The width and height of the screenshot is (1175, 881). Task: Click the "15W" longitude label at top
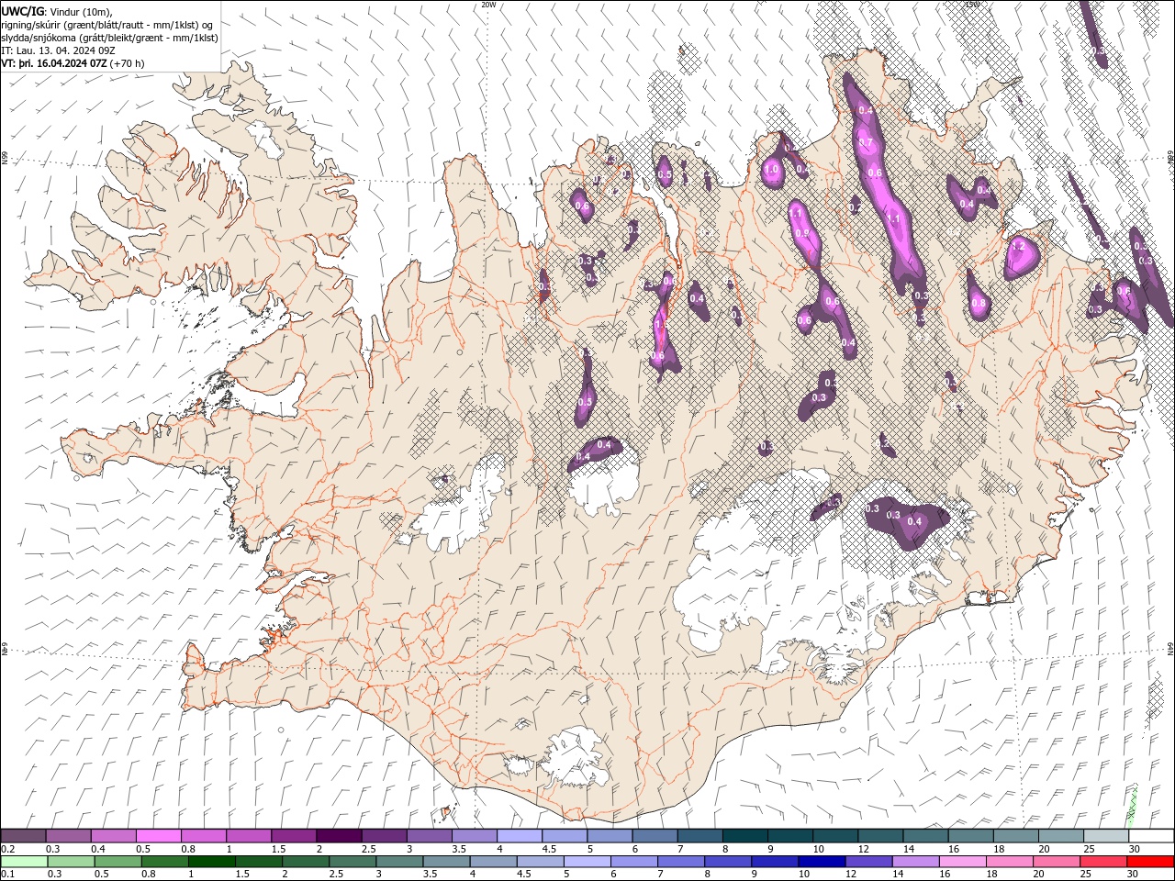[x=972, y=5]
